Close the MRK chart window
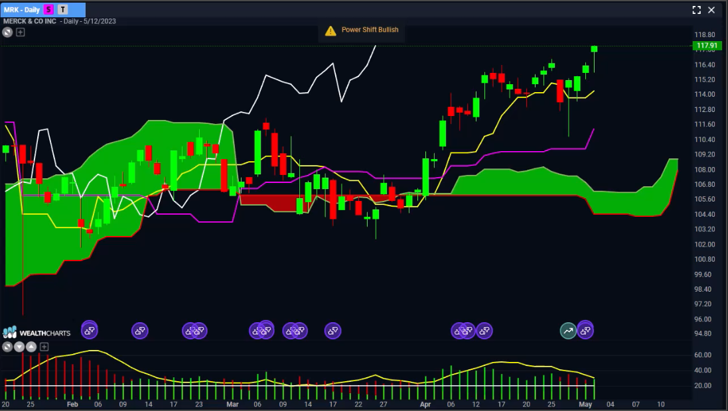Screen dimensions: 728x411 point(711,10)
